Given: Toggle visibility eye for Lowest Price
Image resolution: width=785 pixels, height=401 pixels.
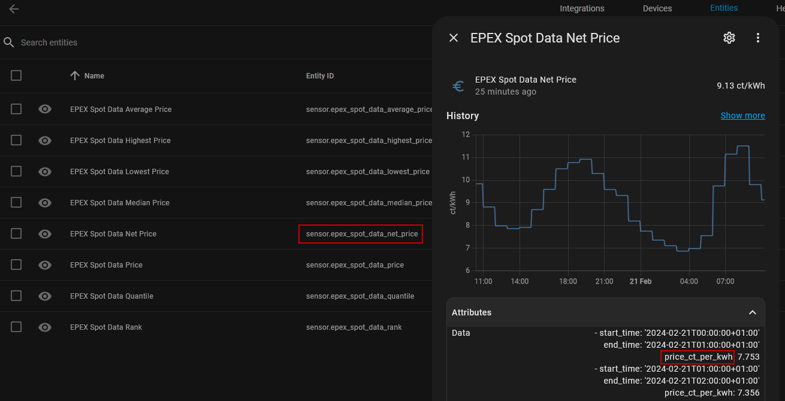Looking at the screenshot, I should pyautogui.click(x=45, y=171).
